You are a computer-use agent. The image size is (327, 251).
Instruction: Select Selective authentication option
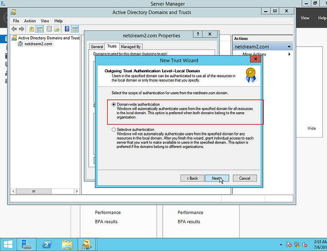pyautogui.click(x=114, y=130)
